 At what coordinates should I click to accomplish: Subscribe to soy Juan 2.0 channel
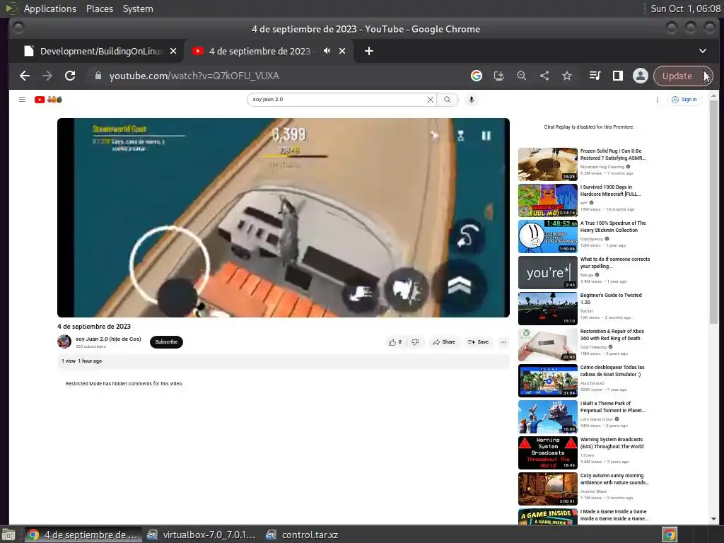[166, 342]
